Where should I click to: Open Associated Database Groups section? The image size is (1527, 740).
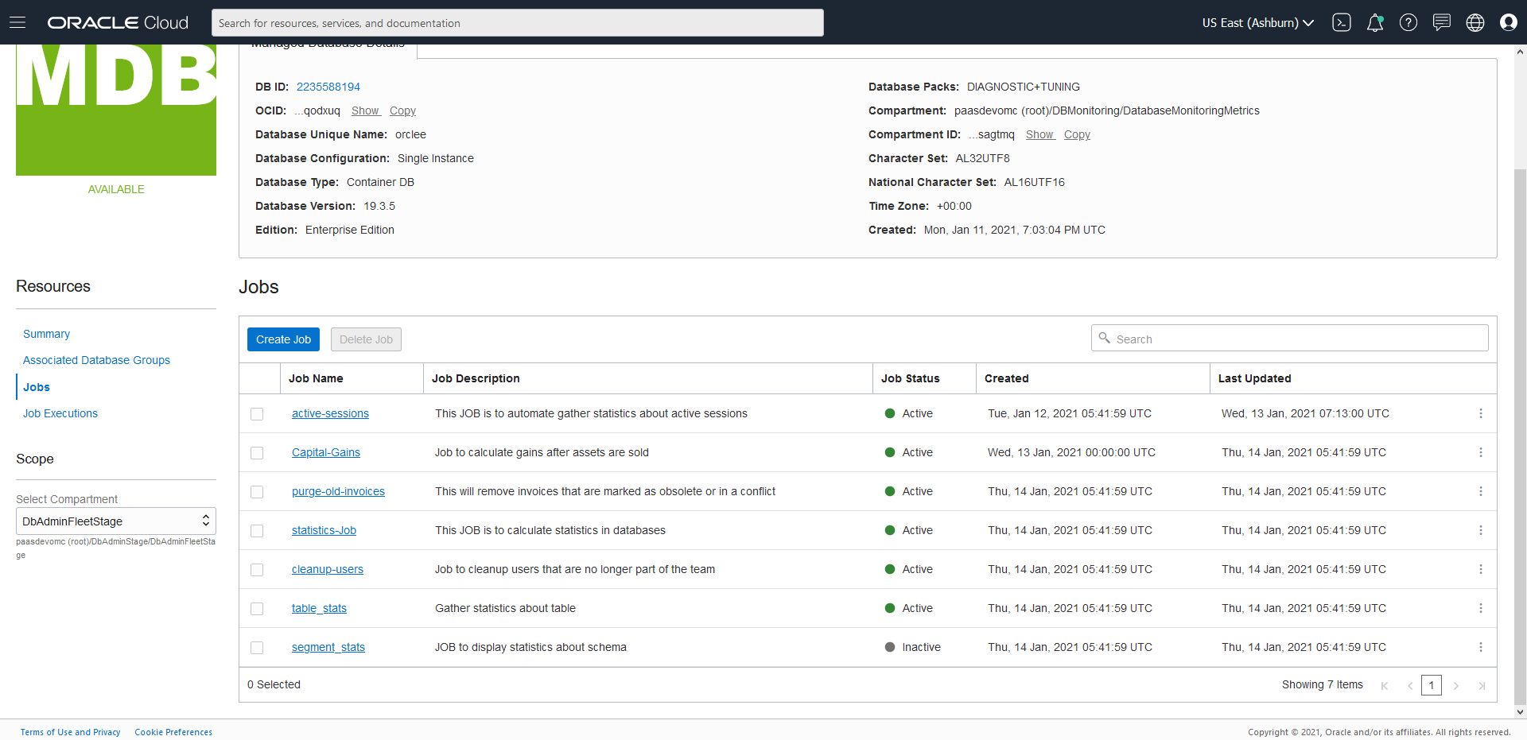(x=96, y=360)
